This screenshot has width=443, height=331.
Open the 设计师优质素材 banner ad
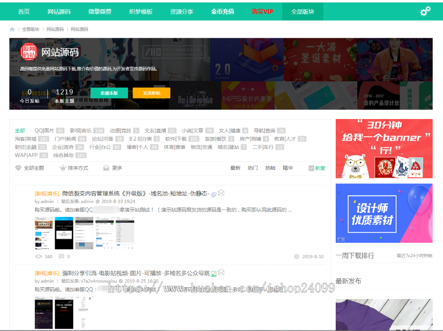pos(384,213)
